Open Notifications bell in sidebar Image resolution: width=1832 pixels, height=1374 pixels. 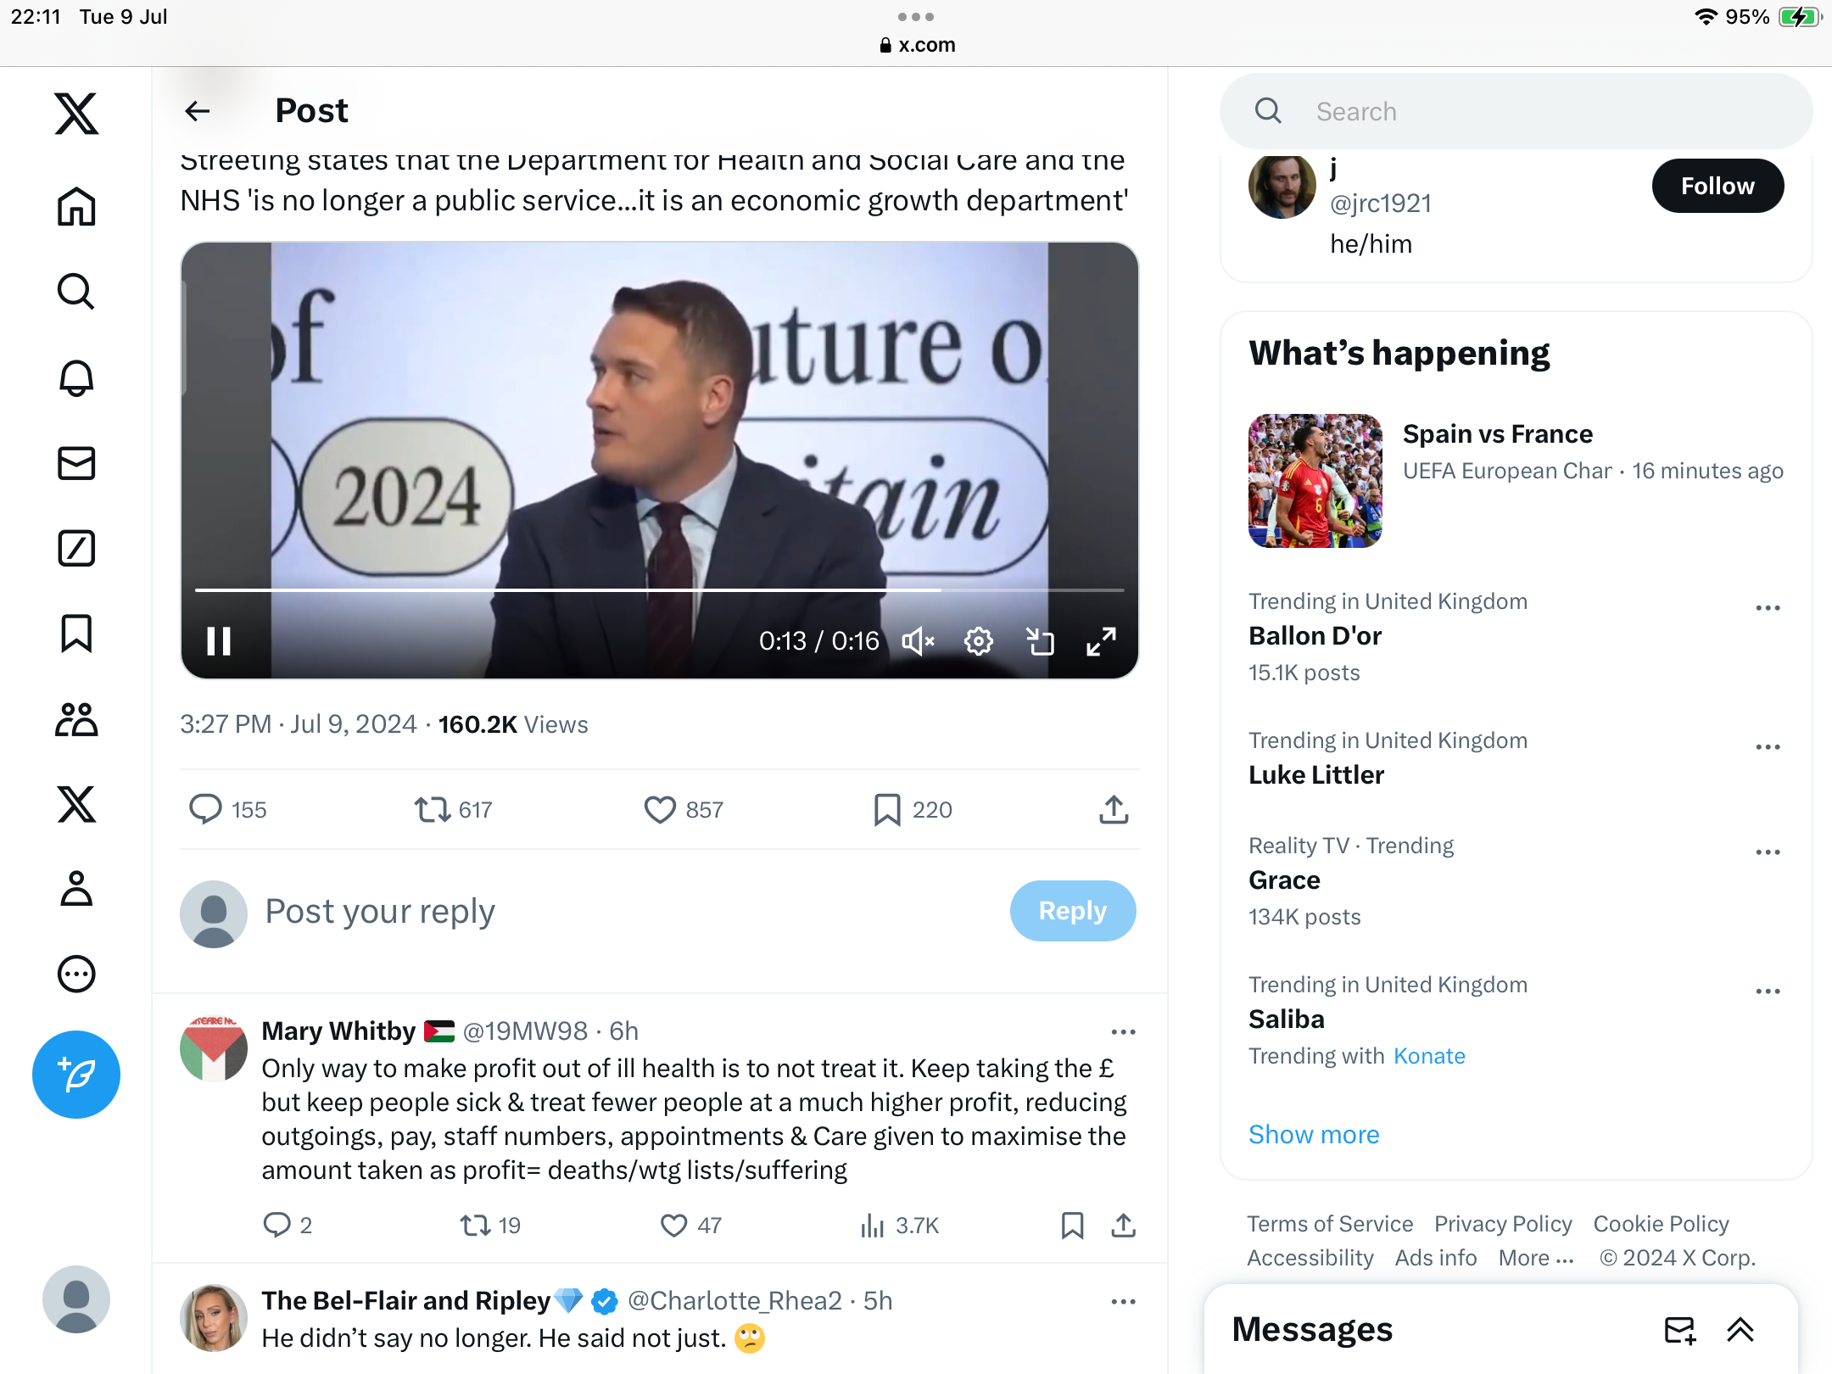tap(76, 378)
